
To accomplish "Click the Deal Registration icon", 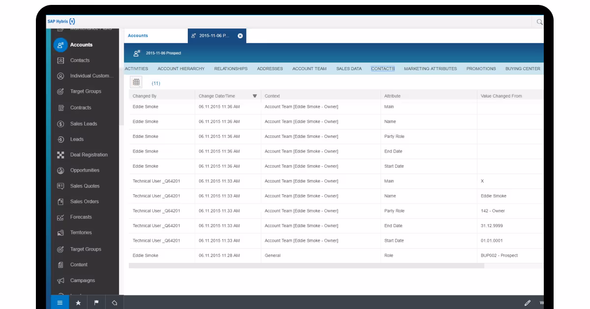I will click(x=61, y=154).
